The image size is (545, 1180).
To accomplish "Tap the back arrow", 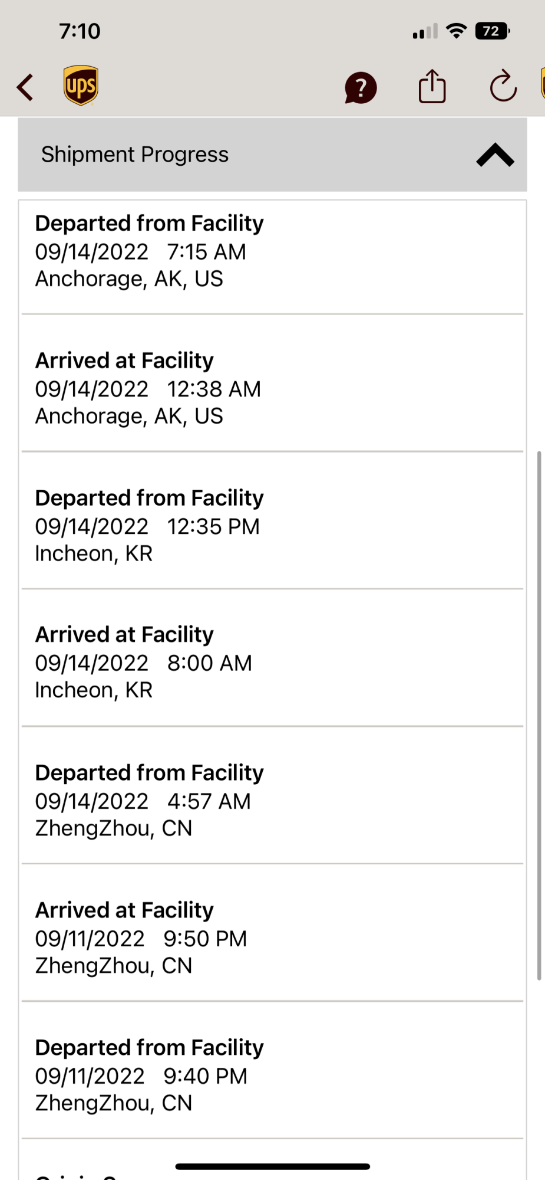I will 25,87.
